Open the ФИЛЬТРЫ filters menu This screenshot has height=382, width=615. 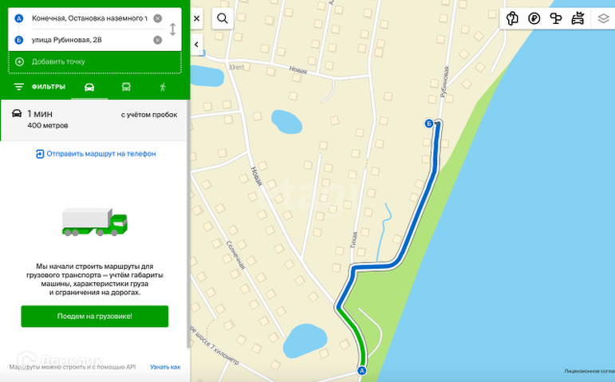(x=40, y=87)
